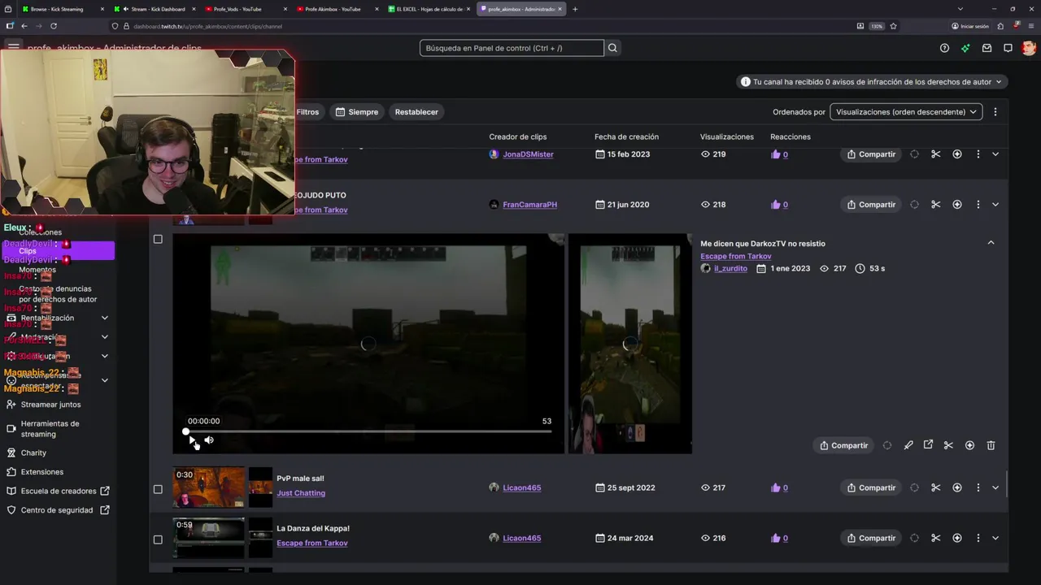Image resolution: width=1041 pixels, height=585 pixels.
Task: Switch to Profe_Vods YouTube browser tab
Action: click(244, 9)
